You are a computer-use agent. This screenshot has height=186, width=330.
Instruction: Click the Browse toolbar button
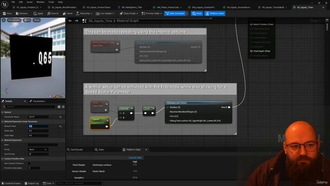pos(22,13)
